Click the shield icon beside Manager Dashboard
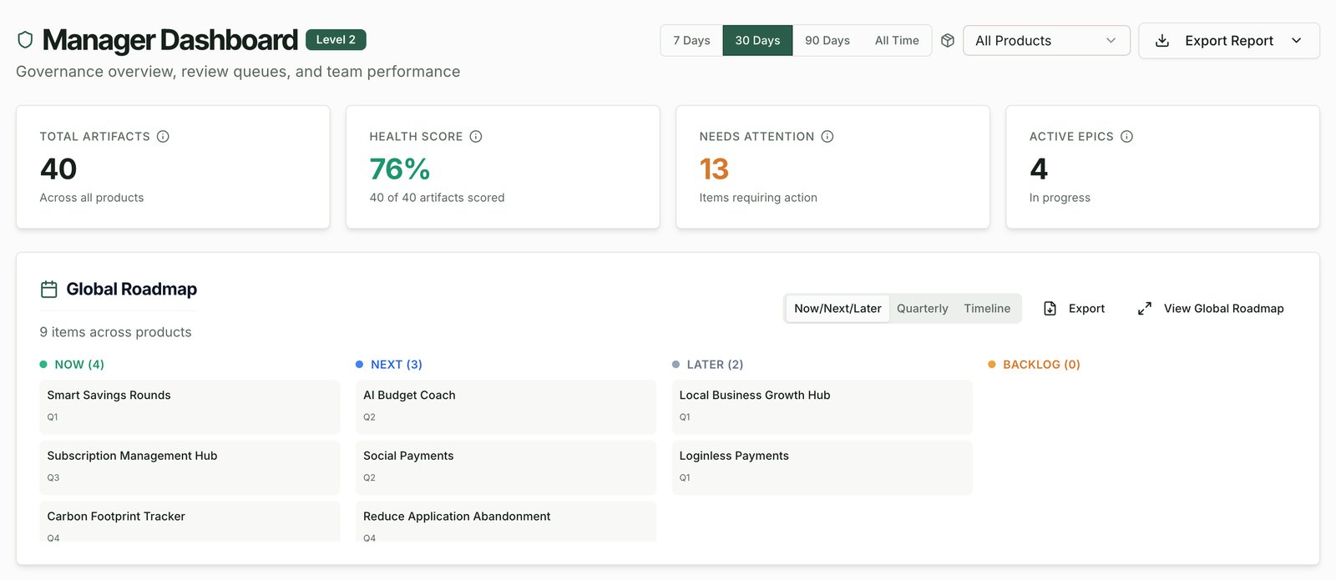 point(25,39)
